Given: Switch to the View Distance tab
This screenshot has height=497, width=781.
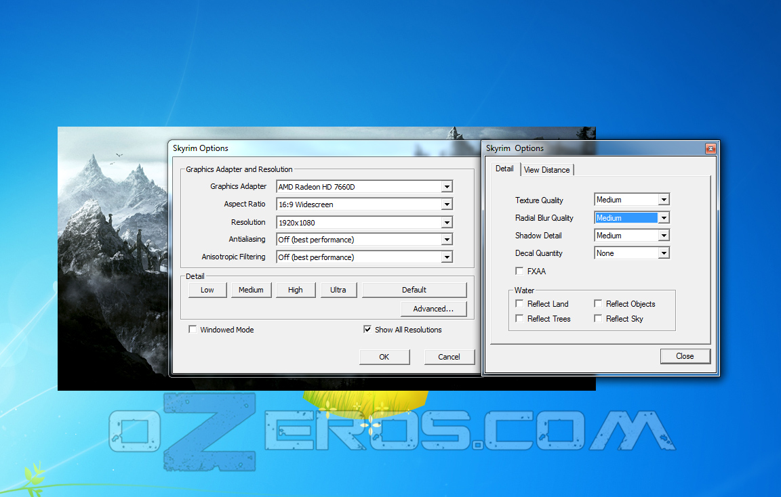Looking at the screenshot, I should tap(547, 170).
